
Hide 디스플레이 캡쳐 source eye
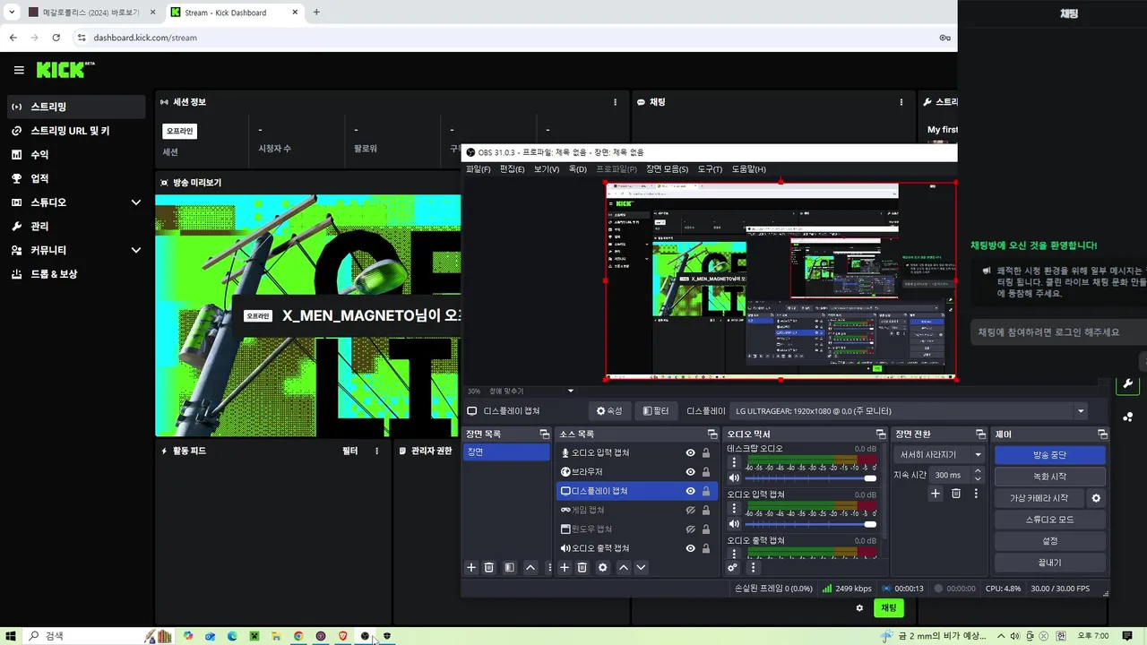click(x=690, y=491)
